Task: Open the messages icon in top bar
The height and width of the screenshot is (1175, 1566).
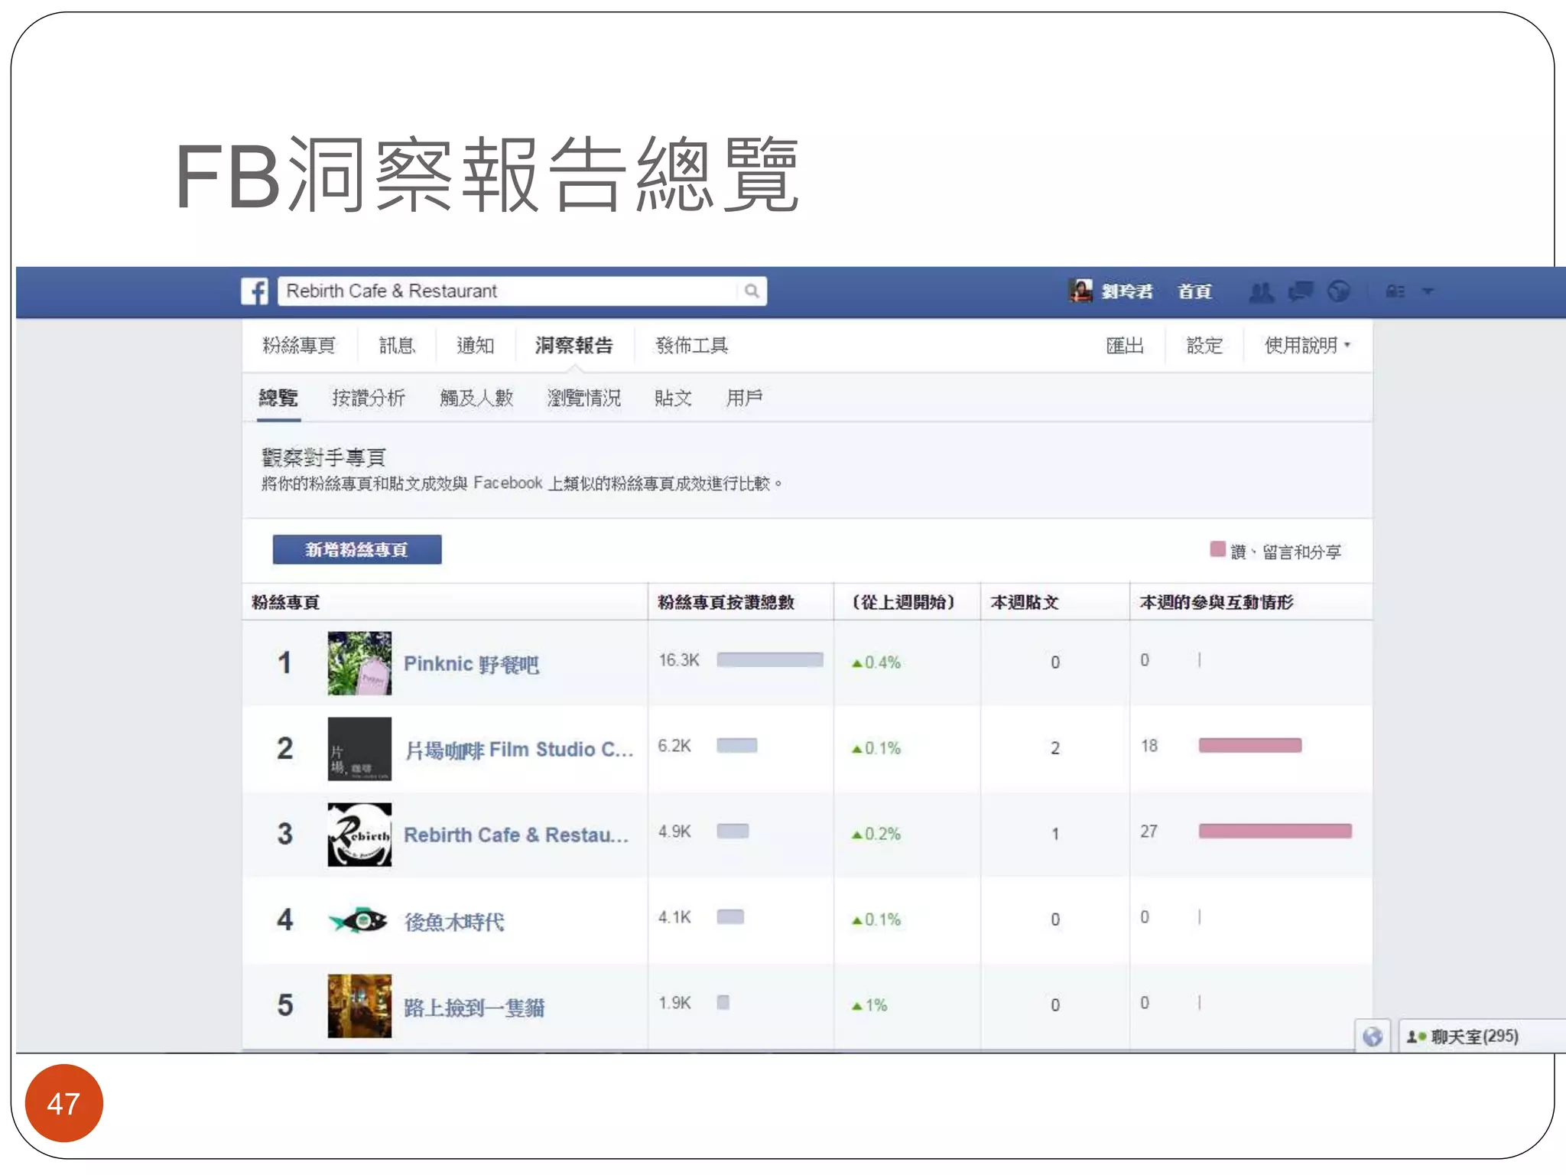Action: [1300, 291]
